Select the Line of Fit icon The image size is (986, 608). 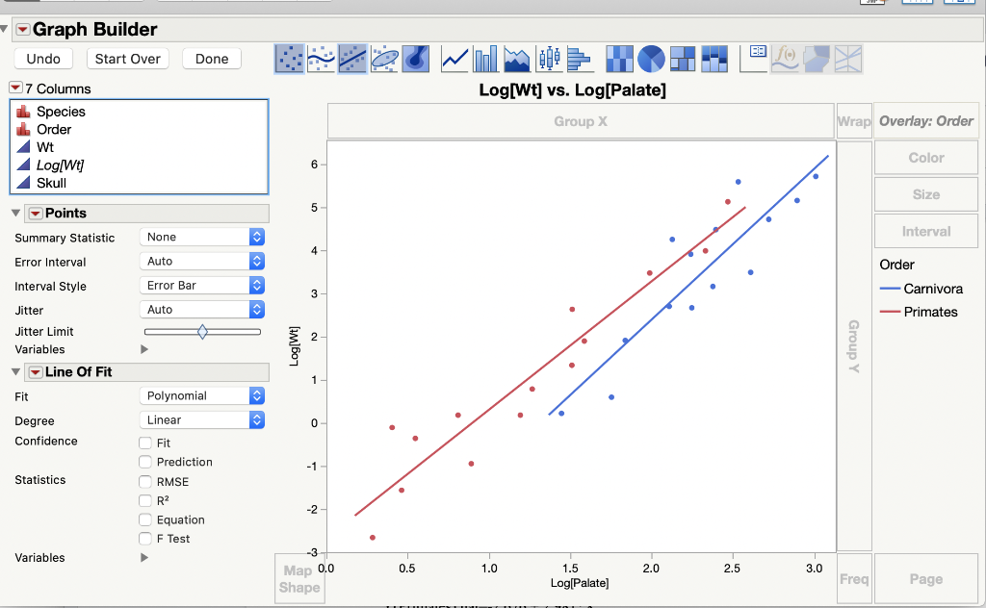tap(352, 59)
